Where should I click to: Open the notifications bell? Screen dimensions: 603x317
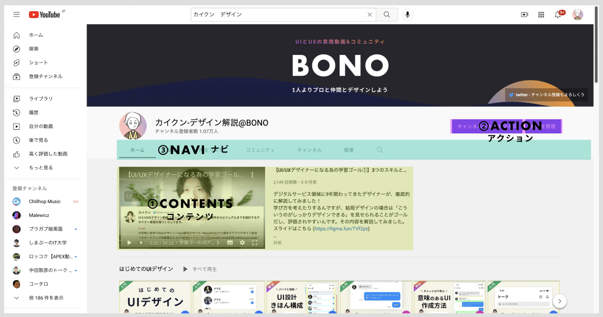(x=558, y=14)
